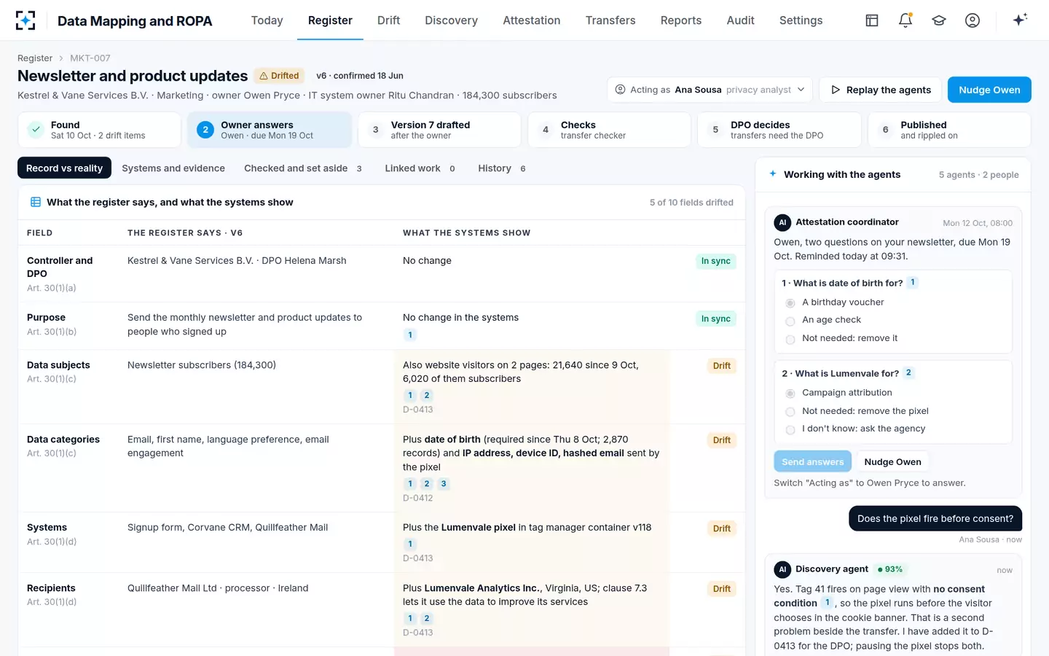The image size is (1049, 656).
Task: Open the AI sparkle assistant icon
Action: click(1020, 20)
